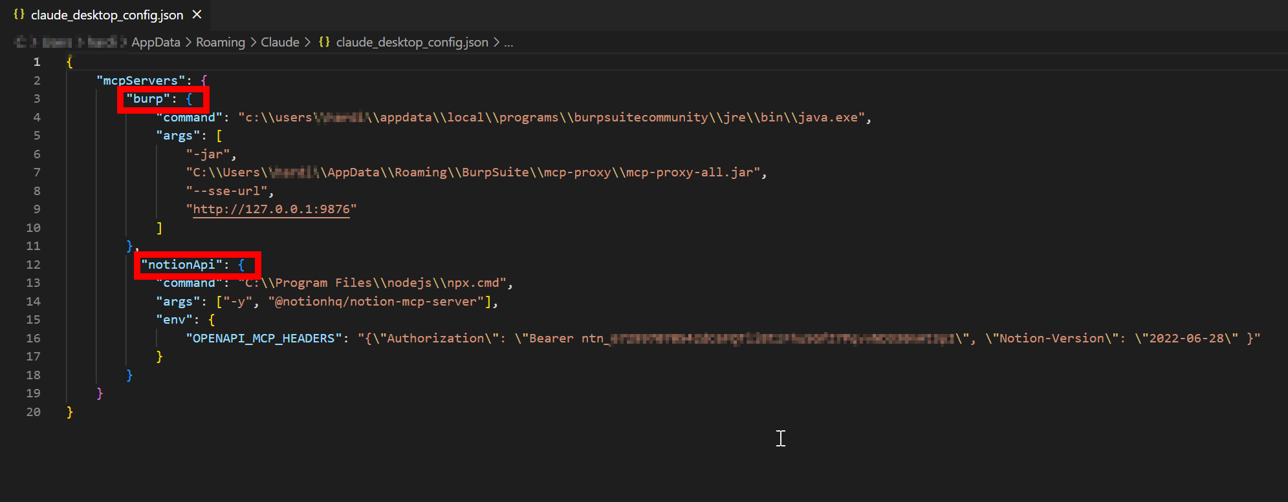Click the closing brace on line 20
Viewport: 1288px width, 502px height.
click(70, 412)
